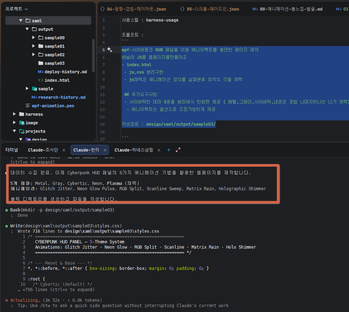Open wpf-animation.pen file
Image resolution: width=349 pixels, height=312 pixels.
tap(53, 106)
